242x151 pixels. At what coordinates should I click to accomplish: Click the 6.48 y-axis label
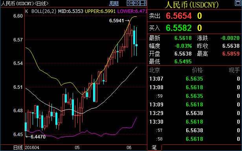[18, 110]
